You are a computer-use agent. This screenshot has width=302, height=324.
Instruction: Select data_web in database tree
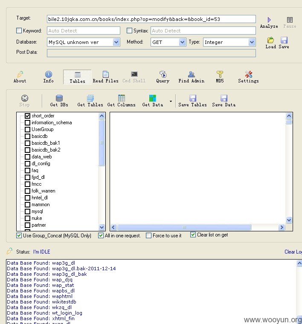[x=42, y=157]
